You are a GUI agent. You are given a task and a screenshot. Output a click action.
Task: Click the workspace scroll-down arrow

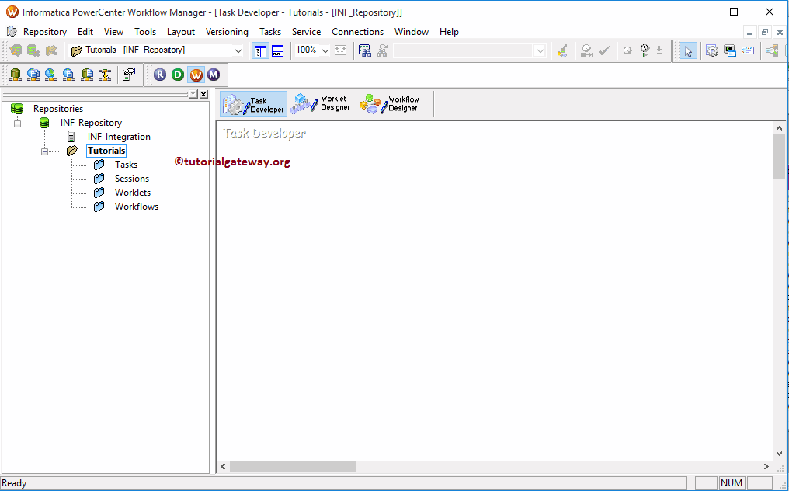[779, 454]
